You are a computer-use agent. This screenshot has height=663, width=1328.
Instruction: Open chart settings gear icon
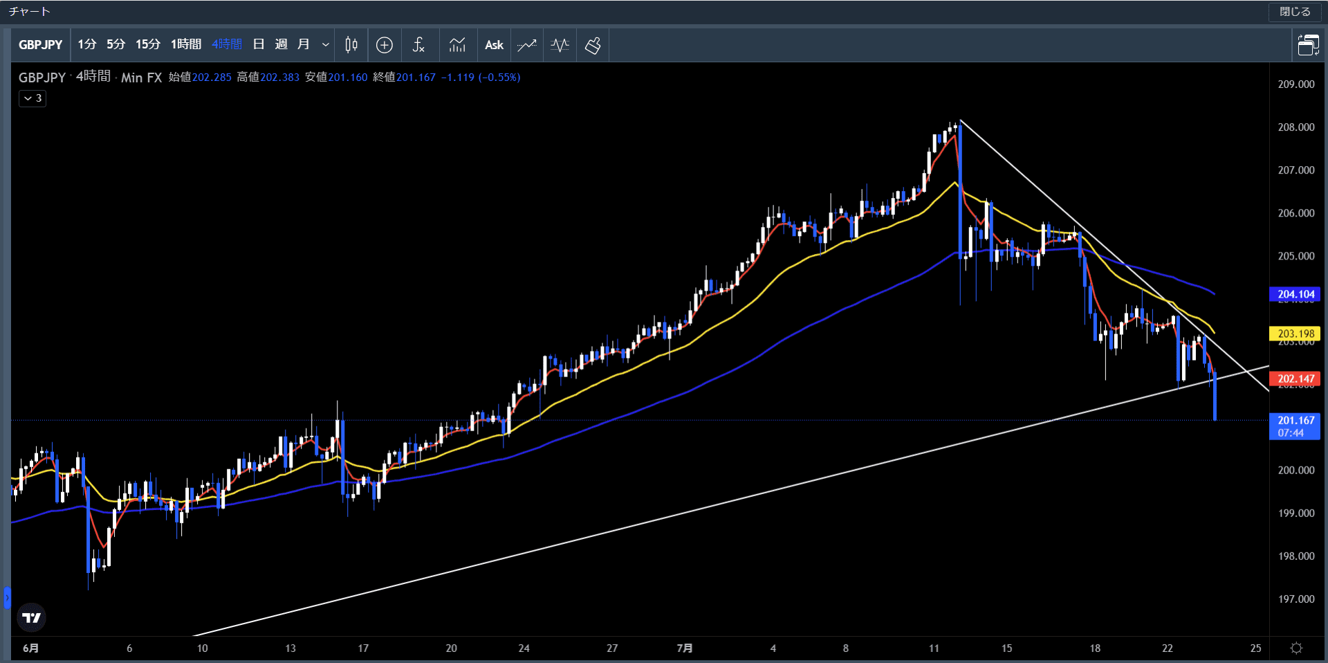point(1297,648)
